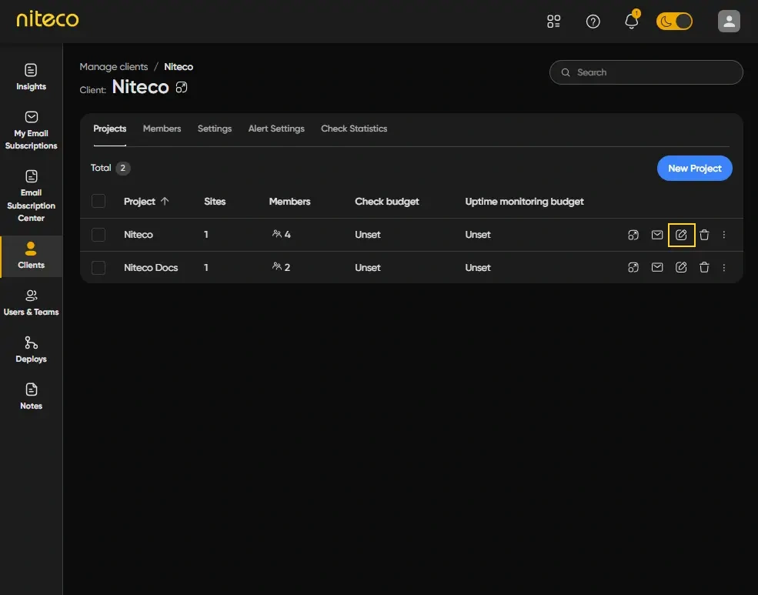
Task: Click open project icon in Niteco Docs row
Action: pos(633,267)
